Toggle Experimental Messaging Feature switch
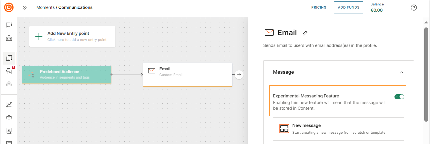 point(399,97)
